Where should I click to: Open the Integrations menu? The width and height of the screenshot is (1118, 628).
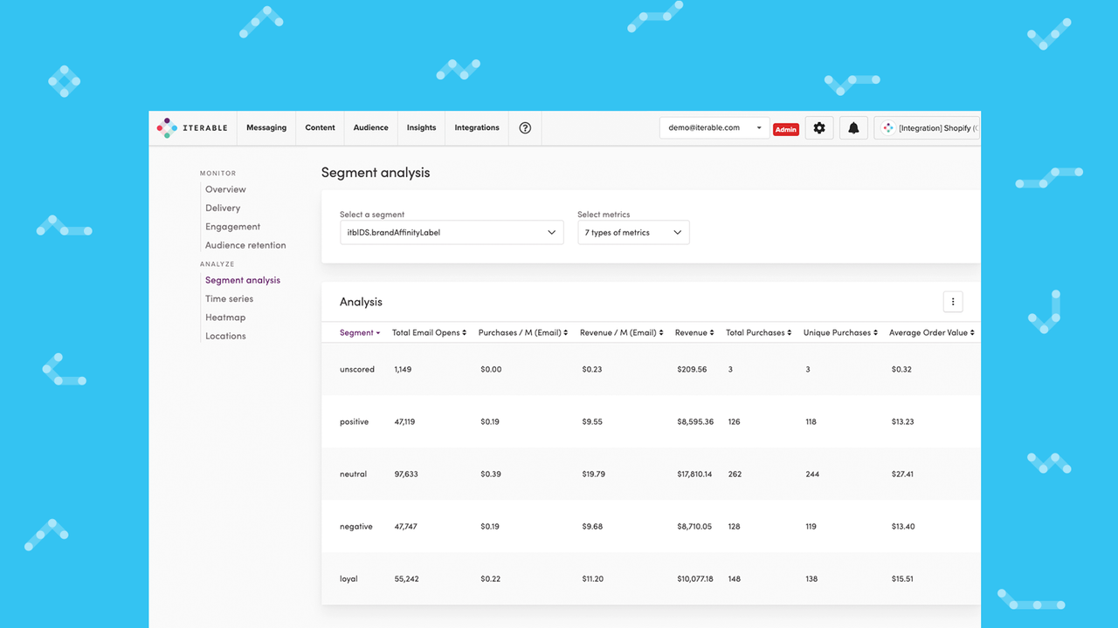477,127
